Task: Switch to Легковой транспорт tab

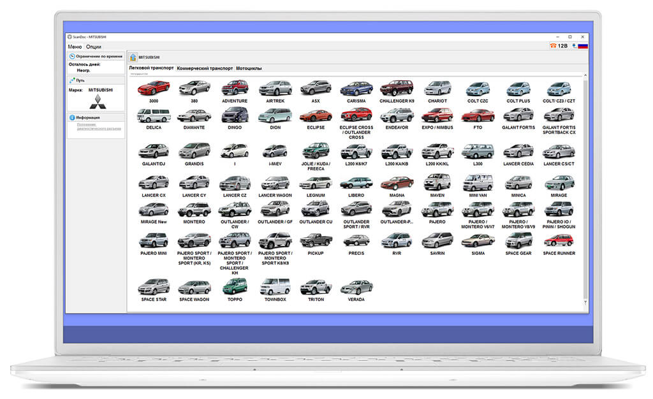Action: coord(151,68)
